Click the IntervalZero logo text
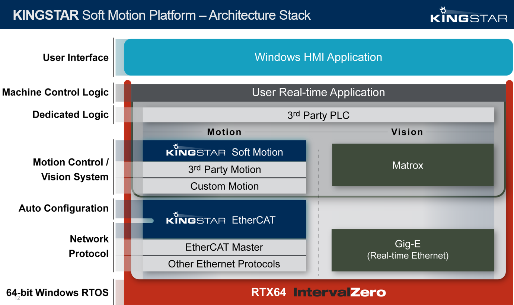 point(339,292)
